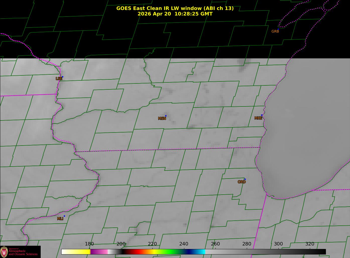
Task: Click the ORD station marker
Action: coord(245,179)
